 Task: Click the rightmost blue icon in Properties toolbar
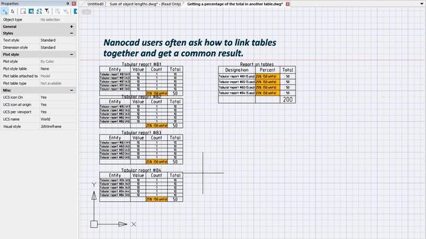[x=75, y=11]
